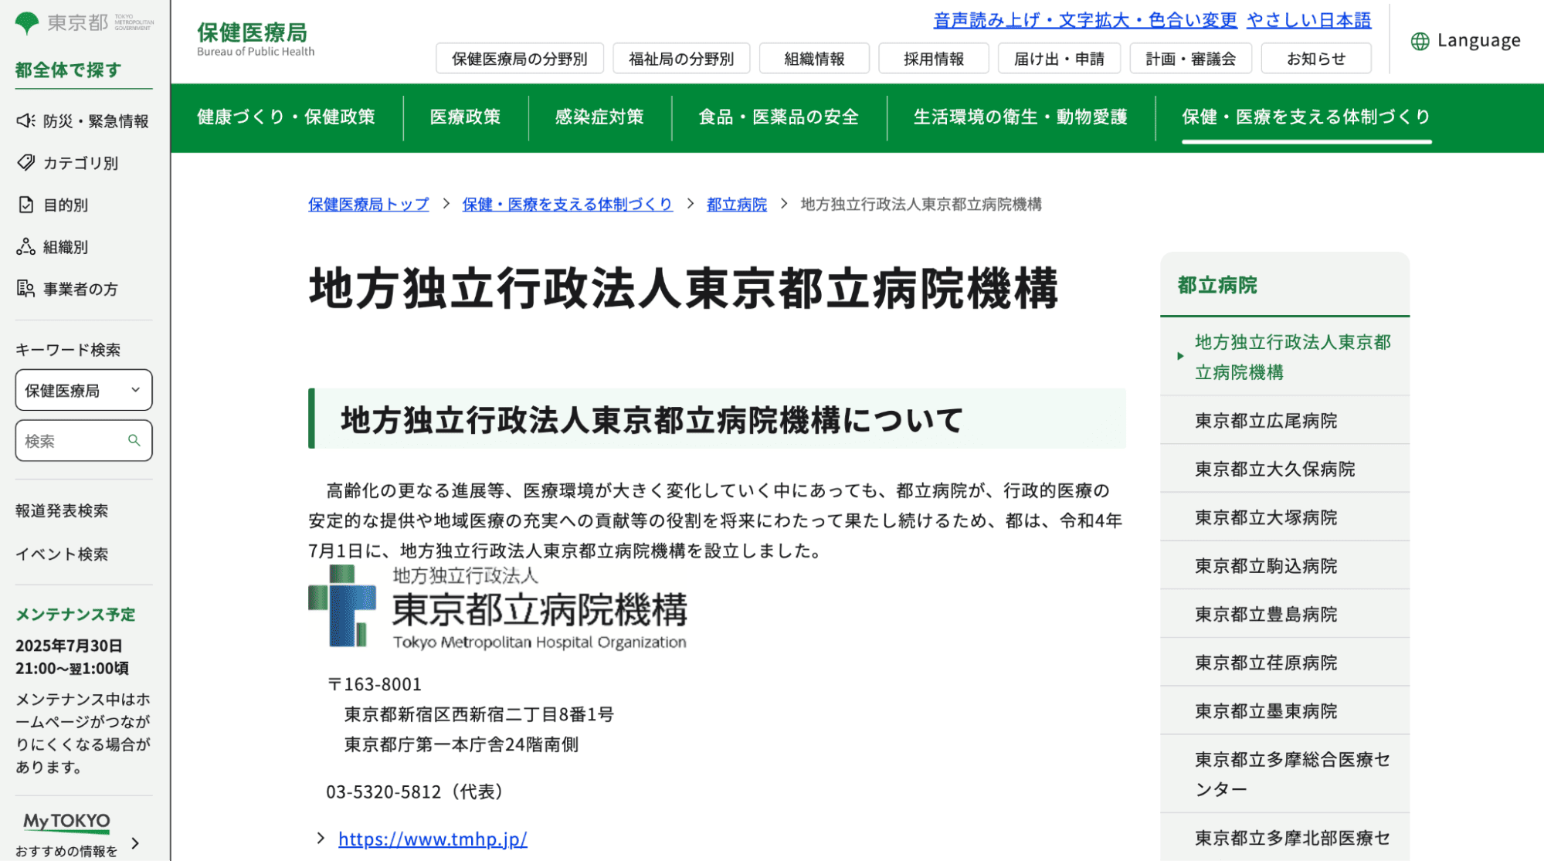Image resolution: width=1544 pixels, height=861 pixels.
Task: Go to 保健医療局トップ breadcrumb link
Action: pos(368,204)
